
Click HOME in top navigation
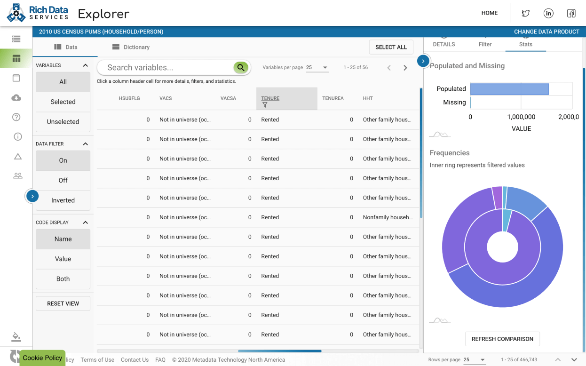point(490,13)
